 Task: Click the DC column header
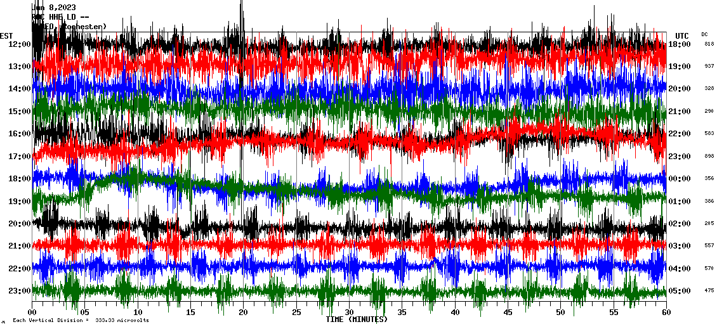pos(704,34)
